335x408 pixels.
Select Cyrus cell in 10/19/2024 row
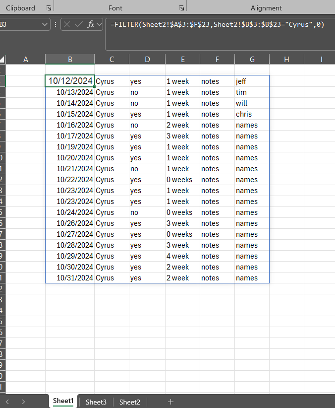(112, 147)
